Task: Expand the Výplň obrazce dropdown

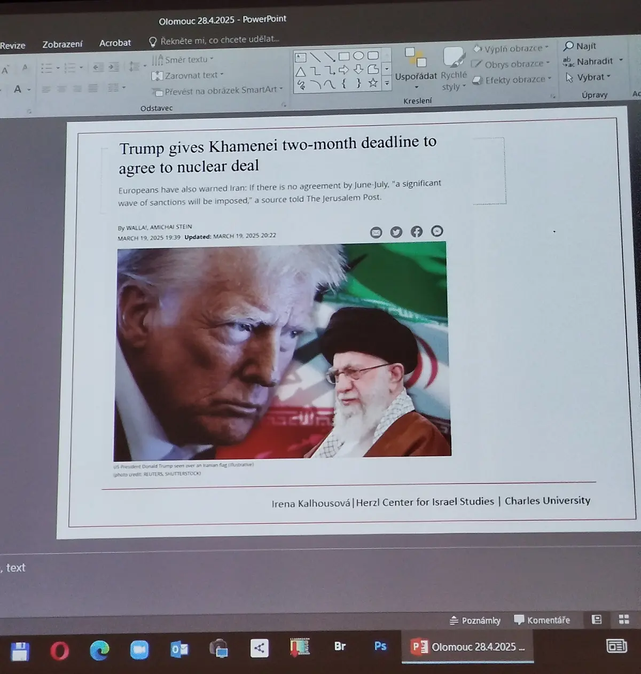Action: pos(511,49)
